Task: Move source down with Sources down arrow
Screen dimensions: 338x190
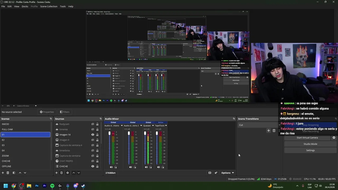Action: point(78,173)
